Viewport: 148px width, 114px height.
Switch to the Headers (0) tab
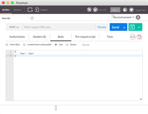click(39, 37)
